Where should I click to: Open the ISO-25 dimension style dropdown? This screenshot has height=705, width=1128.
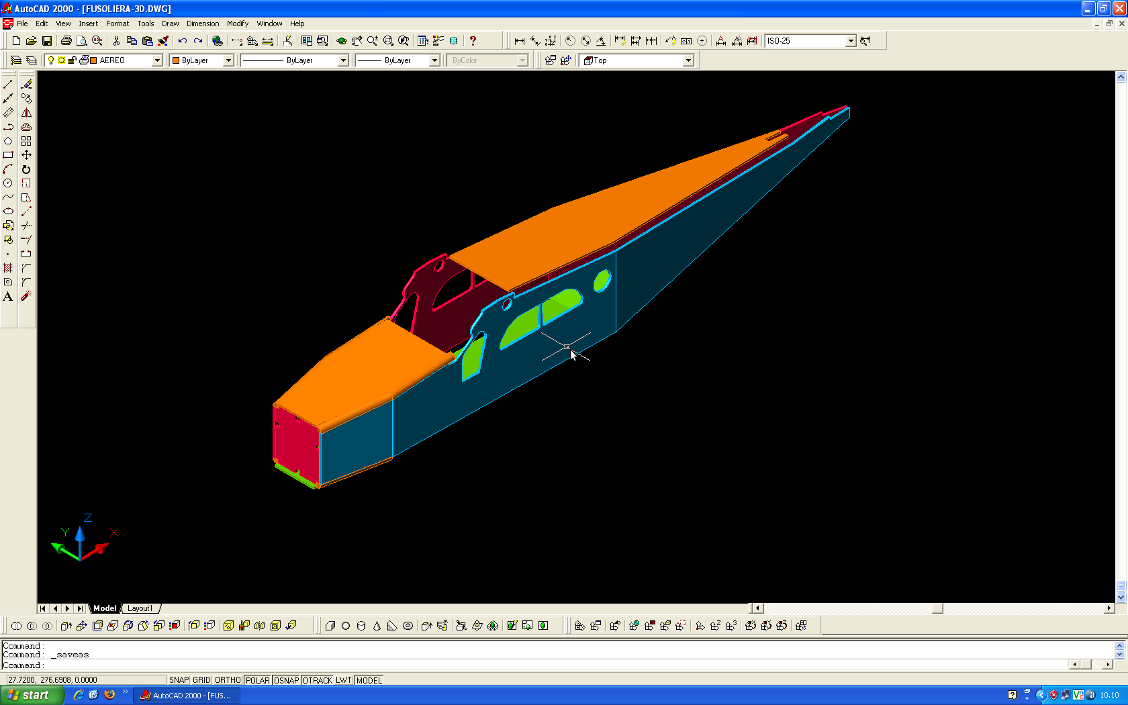pos(851,41)
